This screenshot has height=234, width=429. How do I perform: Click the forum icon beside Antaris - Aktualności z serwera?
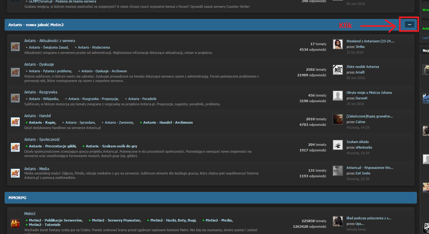(x=15, y=47)
